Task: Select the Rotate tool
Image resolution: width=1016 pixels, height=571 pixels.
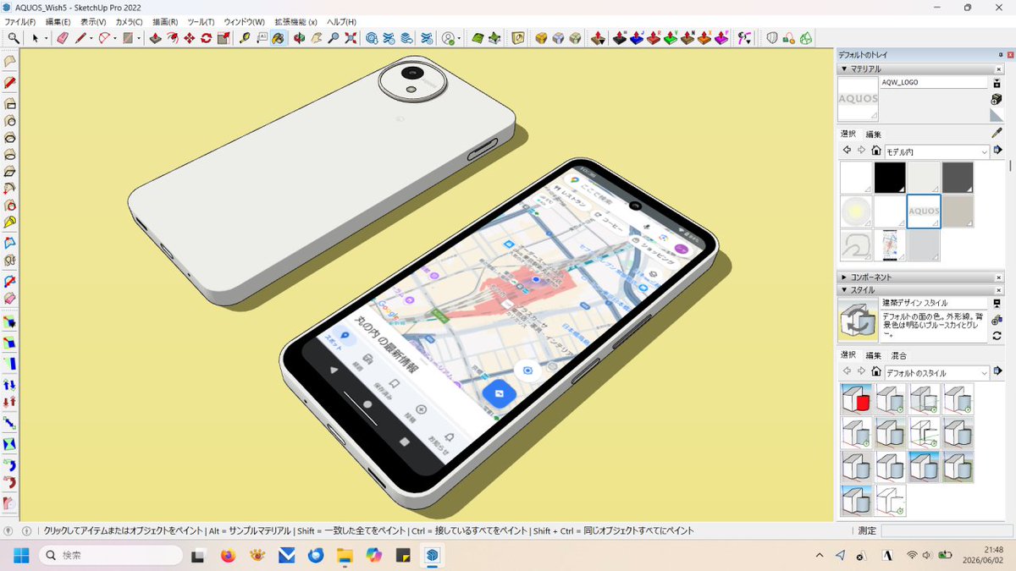Action: [x=206, y=38]
